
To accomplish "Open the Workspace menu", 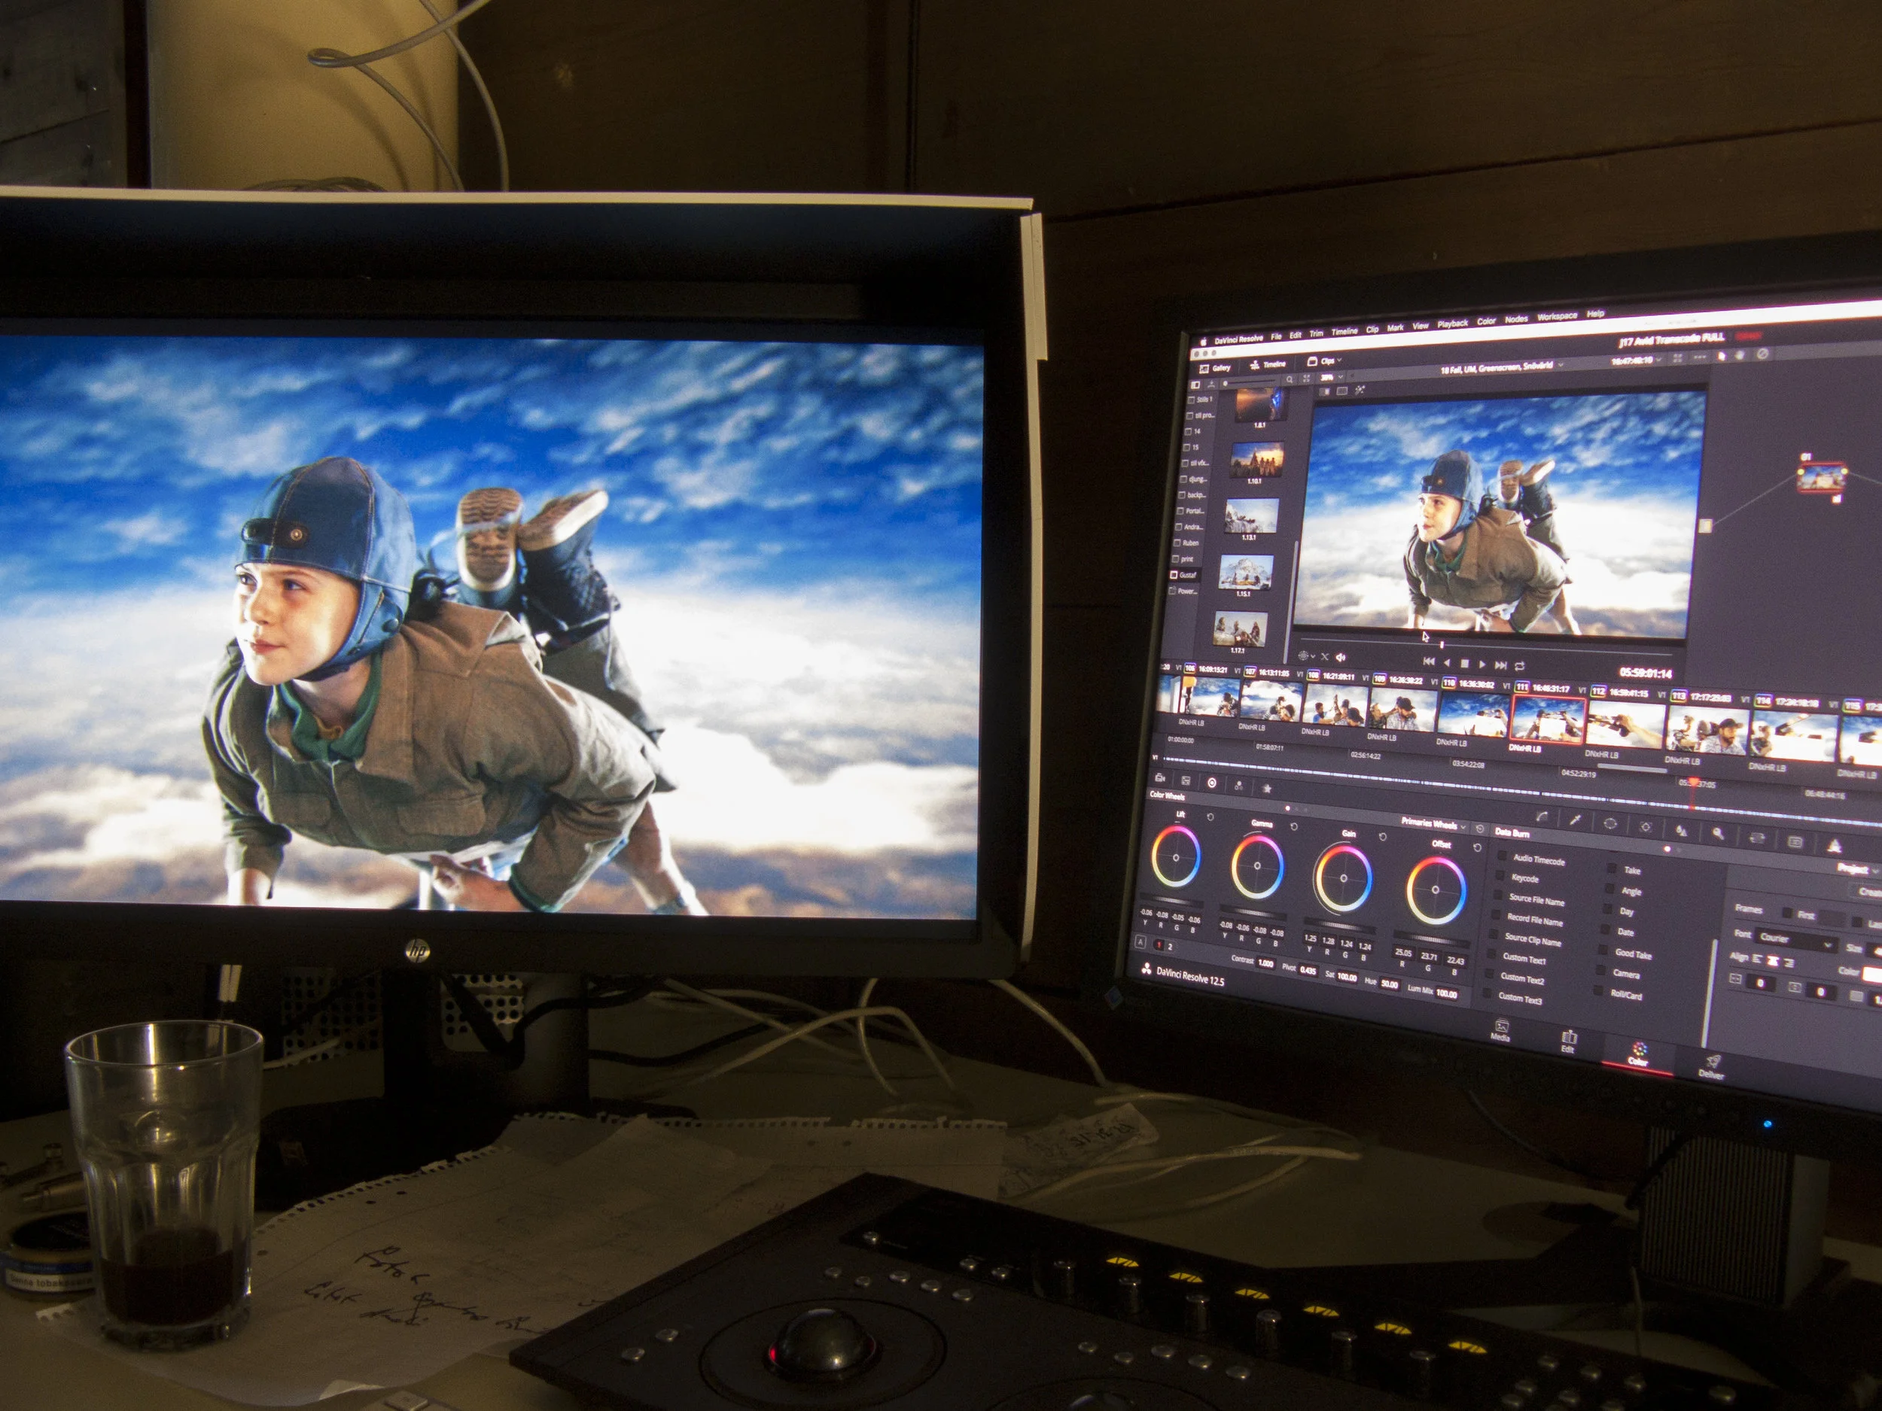I will coord(1557,318).
